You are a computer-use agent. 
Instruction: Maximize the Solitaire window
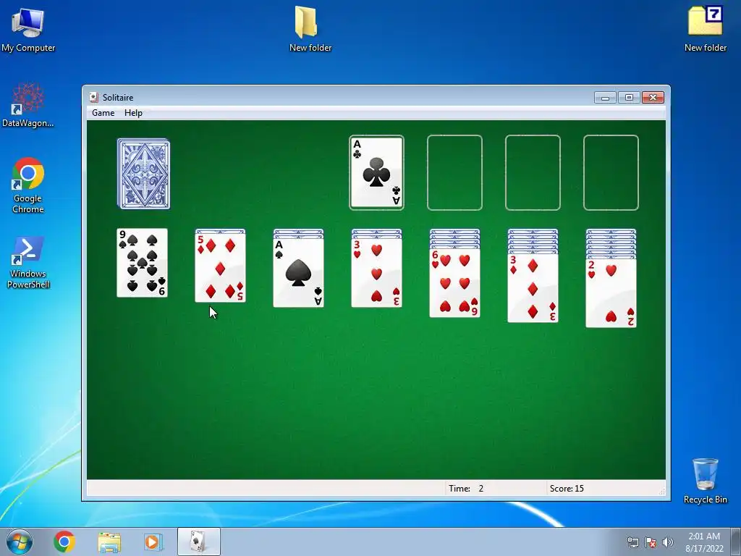[629, 98]
